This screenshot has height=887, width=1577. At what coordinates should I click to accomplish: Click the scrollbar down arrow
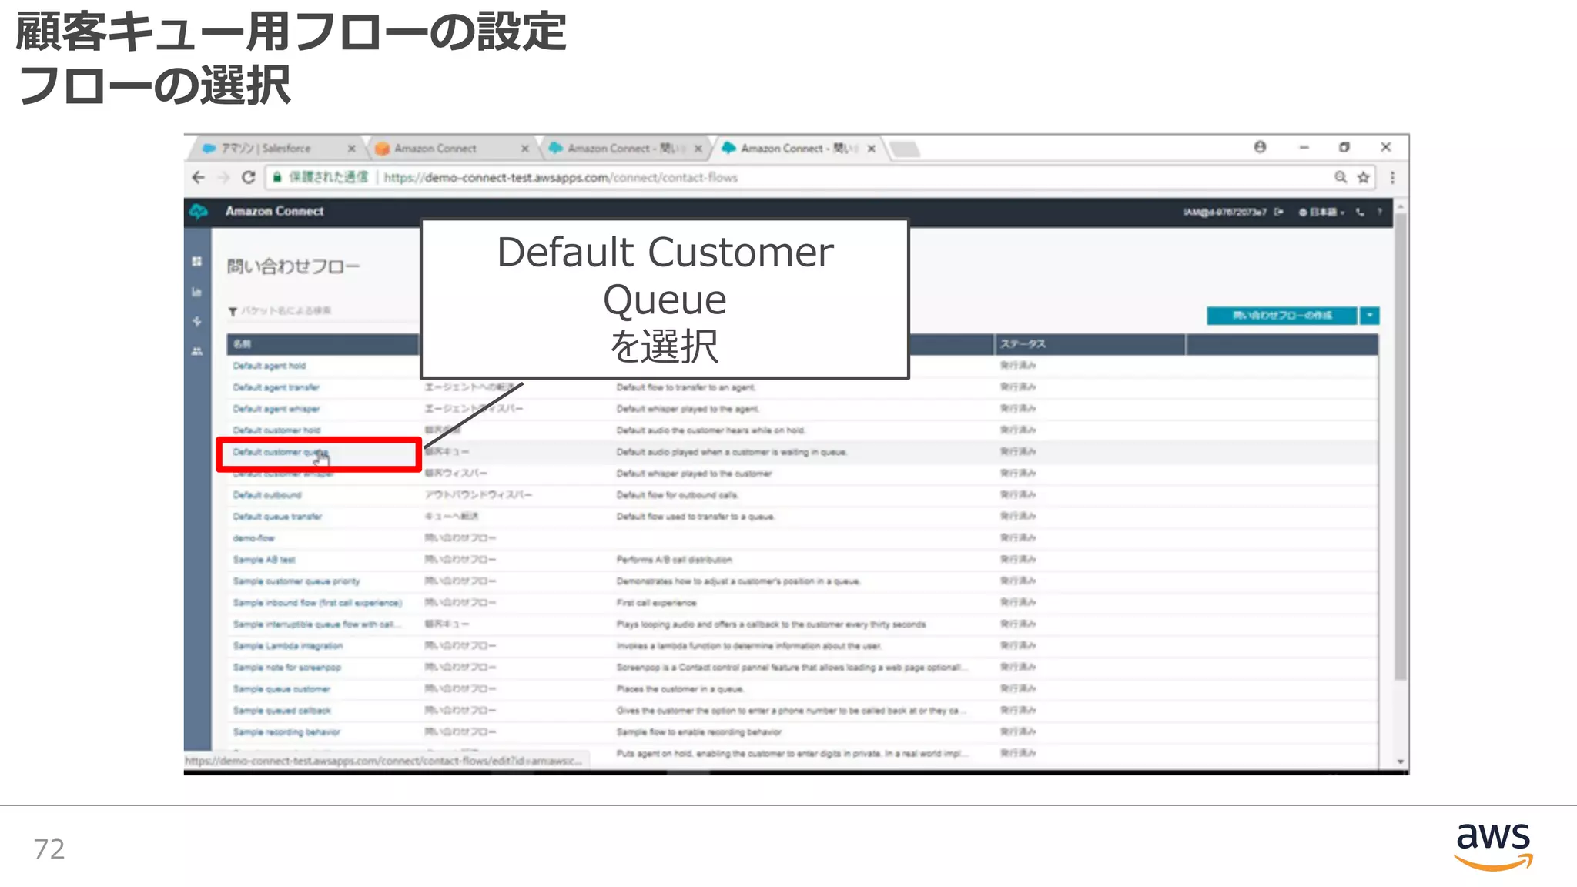[x=1401, y=761]
